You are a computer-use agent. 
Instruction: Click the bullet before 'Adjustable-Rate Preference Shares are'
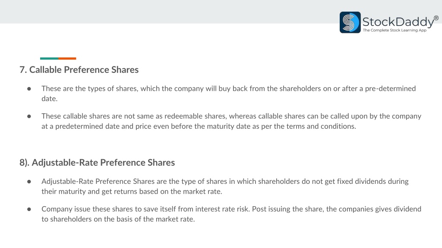pyautogui.click(x=29, y=182)
